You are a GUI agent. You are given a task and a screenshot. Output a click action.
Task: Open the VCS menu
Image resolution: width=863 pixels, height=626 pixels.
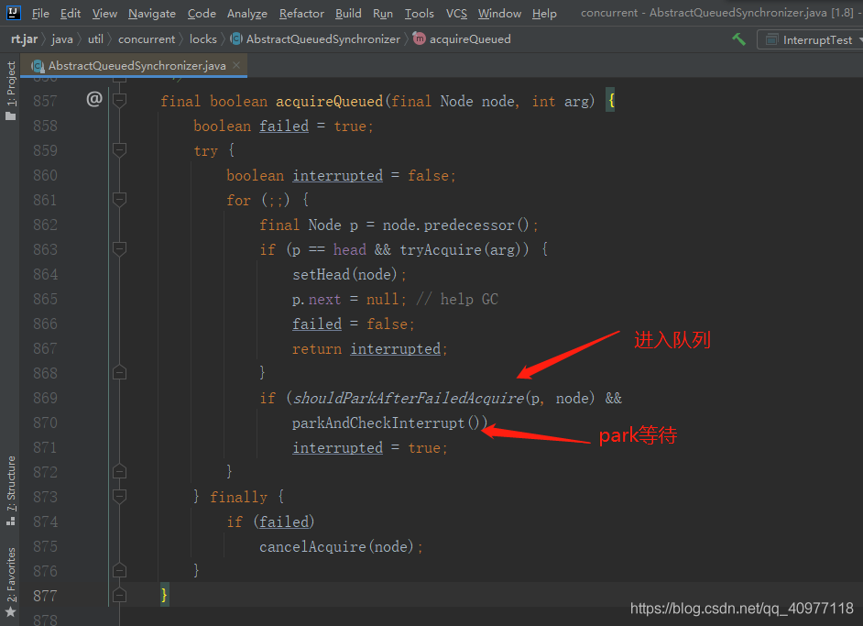[456, 13]
